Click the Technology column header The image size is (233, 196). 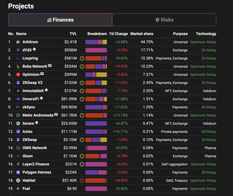pos(206,34)
